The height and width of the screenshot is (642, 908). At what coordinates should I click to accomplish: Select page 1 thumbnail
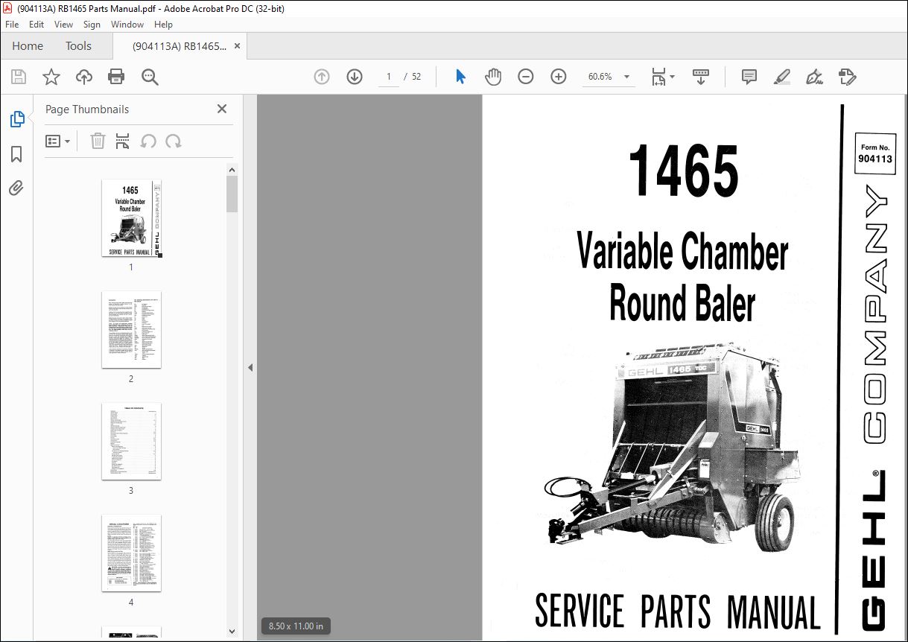click(131, 218)
